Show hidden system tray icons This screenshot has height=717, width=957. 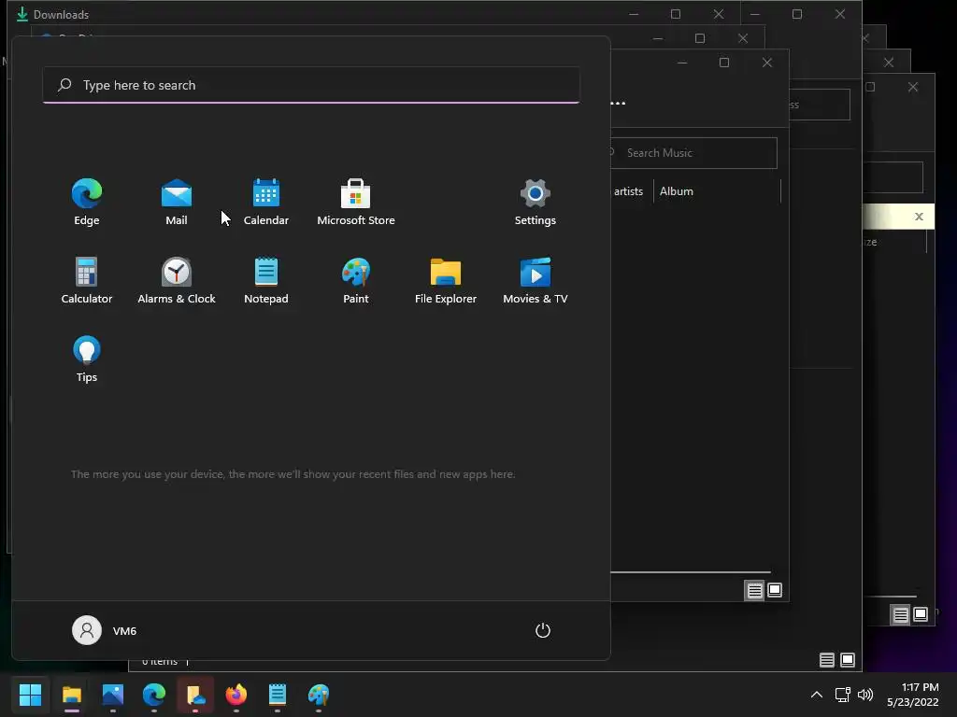click(x=816, y=695)
